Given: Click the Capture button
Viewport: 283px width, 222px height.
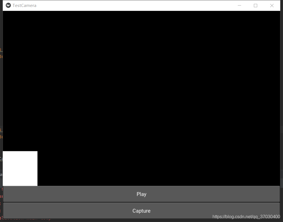Looking at the screenshot, I should 141,211.
